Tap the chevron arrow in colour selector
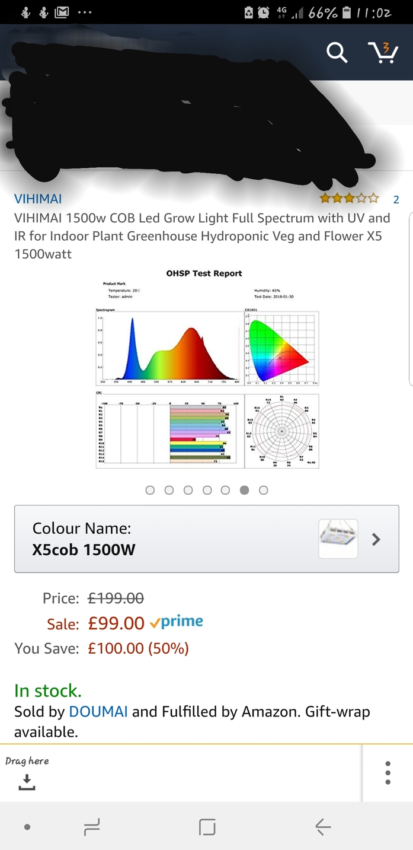The height and width of the screenshot is (850, 413). click(x=376, y=539)
